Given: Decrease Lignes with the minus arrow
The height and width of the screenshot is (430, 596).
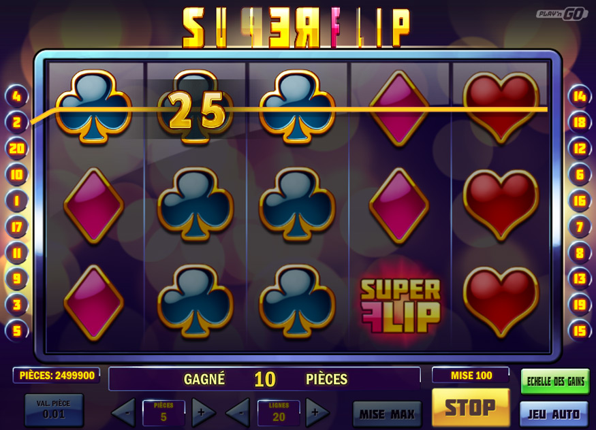Looking at the screenshot, I should coord(238,412).
